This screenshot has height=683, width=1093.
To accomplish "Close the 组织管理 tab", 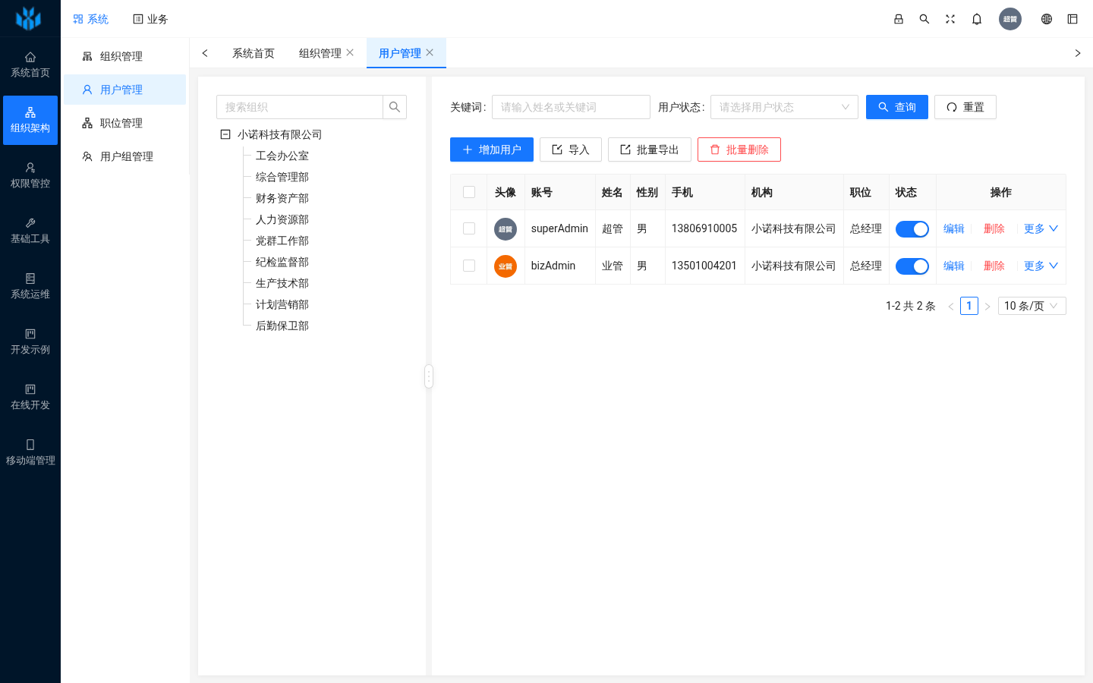I will (x=350, y=52).
